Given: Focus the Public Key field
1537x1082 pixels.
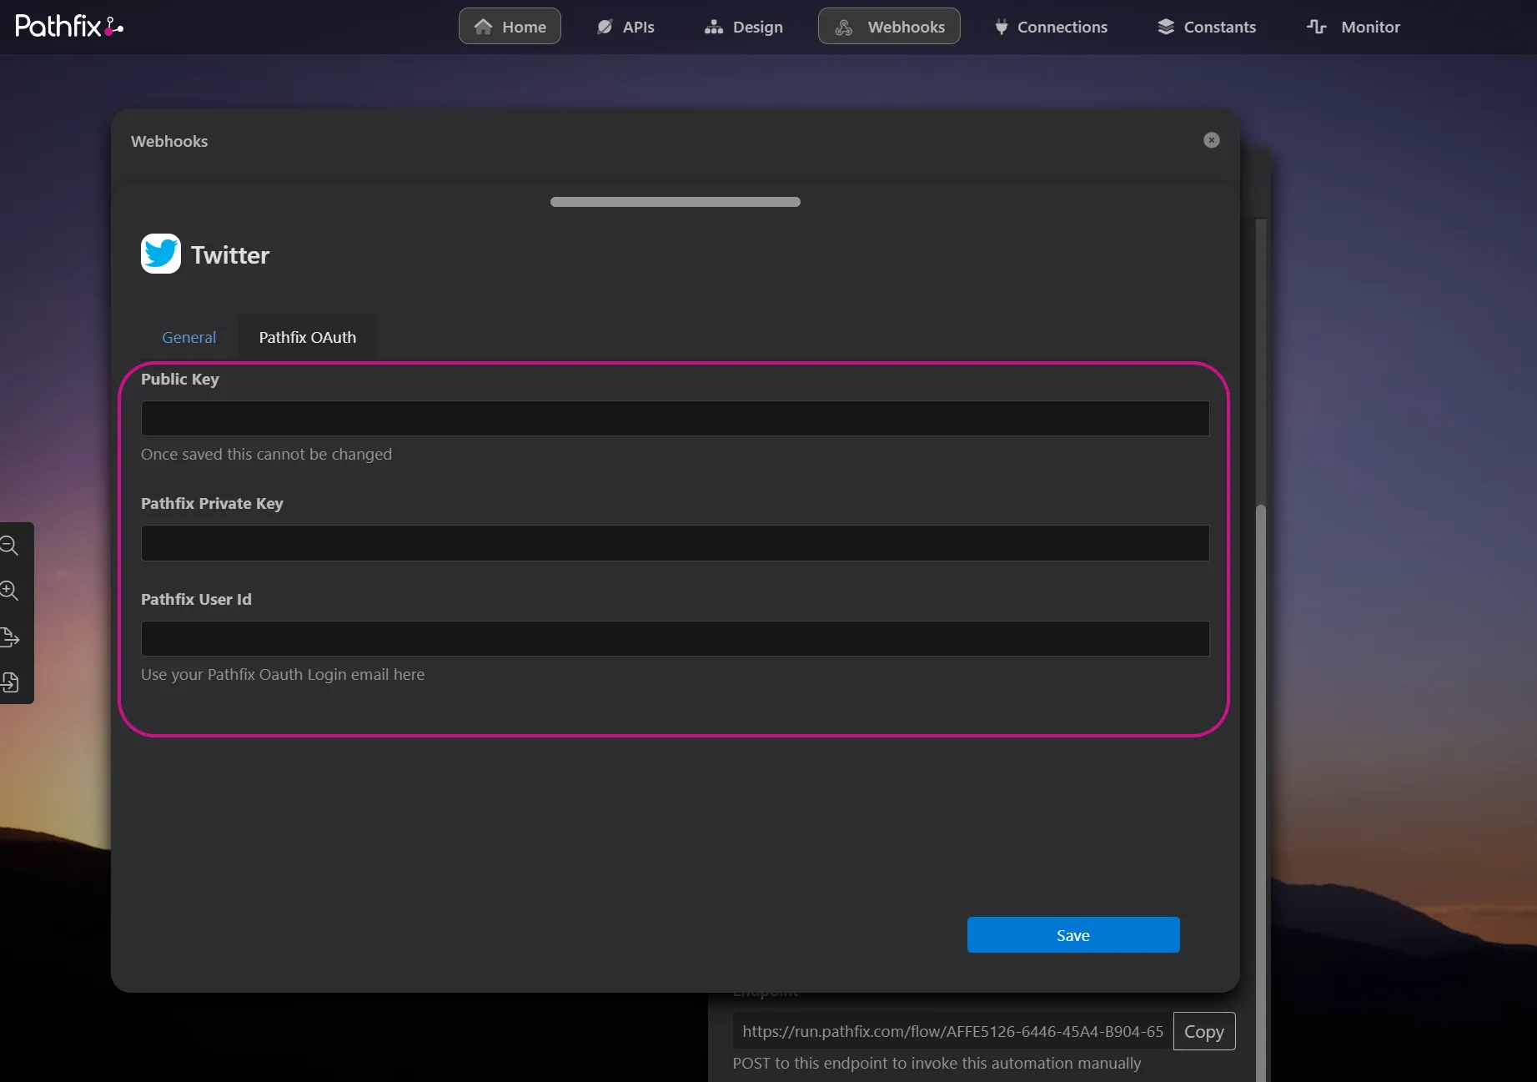Looking at the screenshot, I should click(x=675, y=418).
